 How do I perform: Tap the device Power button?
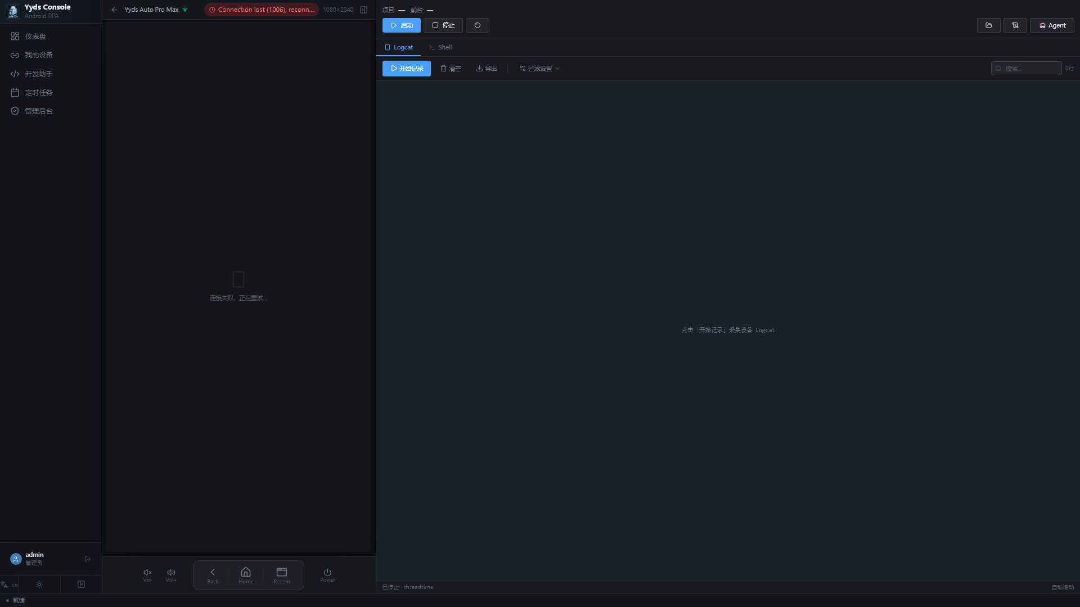[x=327, y=575]
